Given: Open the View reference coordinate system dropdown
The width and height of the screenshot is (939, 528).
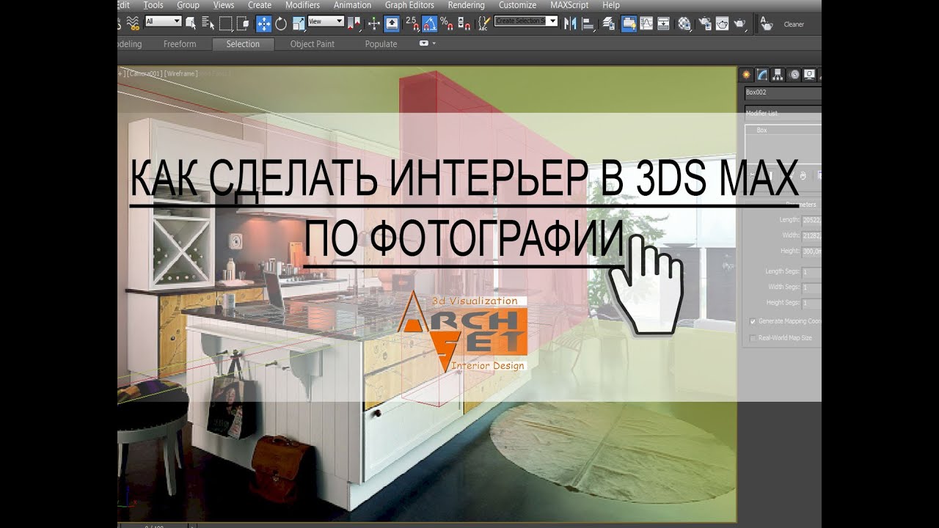Looking at the screenshot, I should [x=326, y=21].
